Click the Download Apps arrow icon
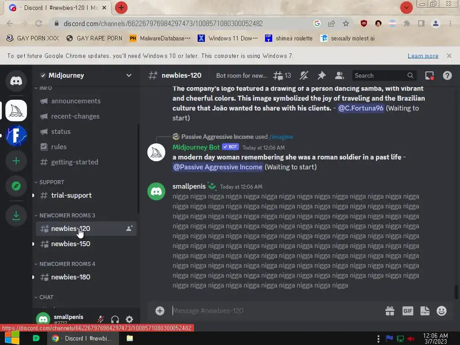460x345 pixels. tap(16, 216)
